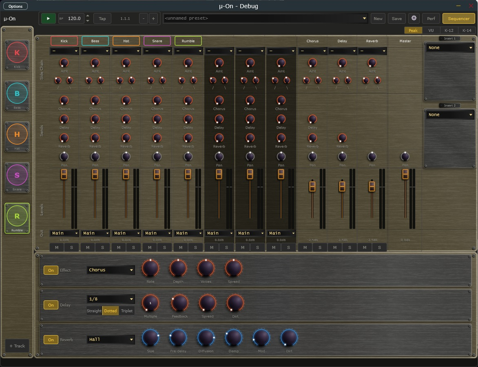
Task: Click the Chorus Depth knob
Action: point(178,268)
